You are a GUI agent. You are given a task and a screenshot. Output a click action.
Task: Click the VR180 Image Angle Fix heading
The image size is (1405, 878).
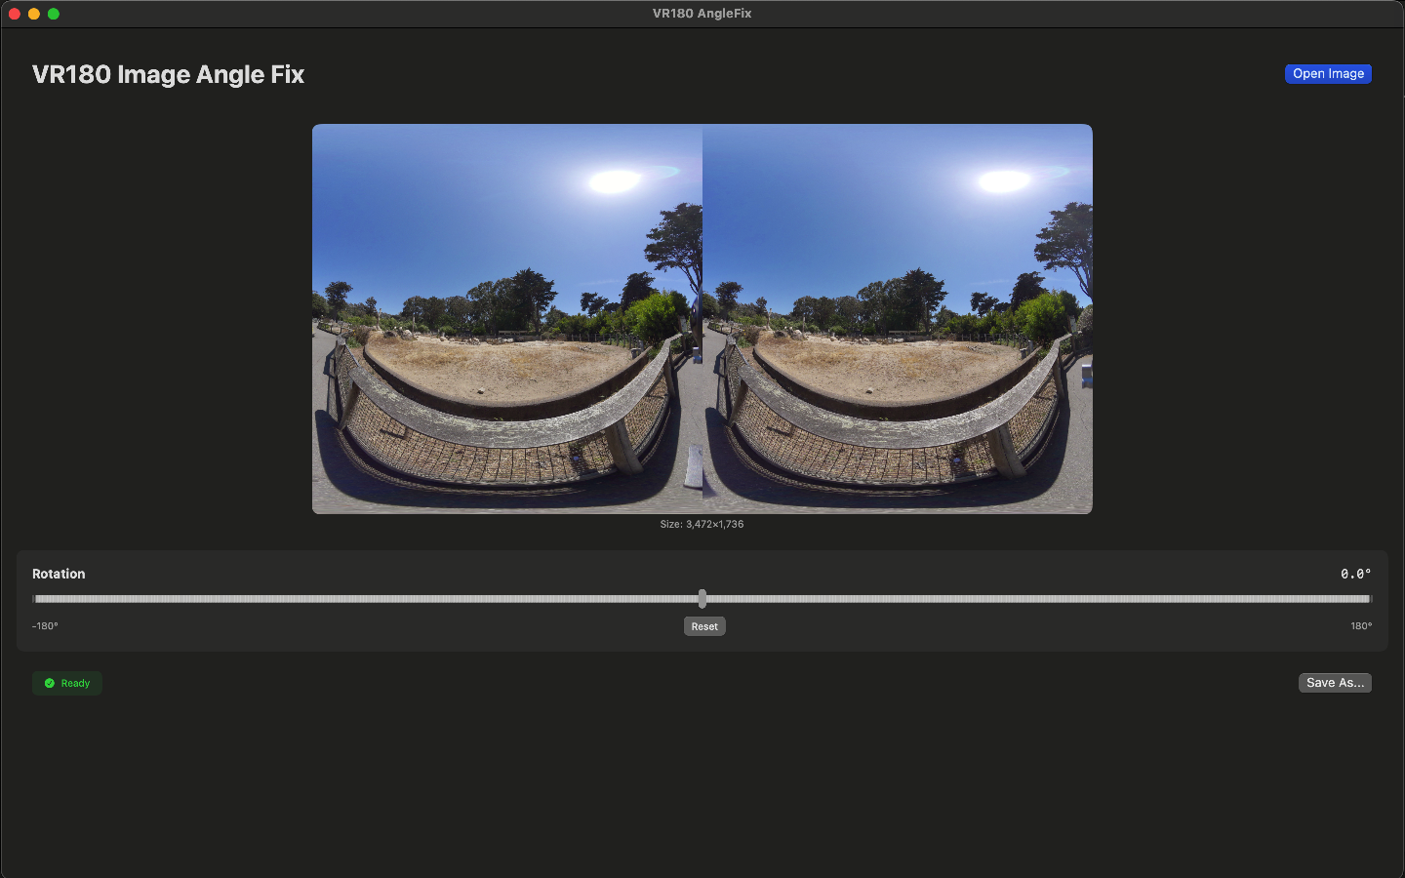click(x=168, y=73)
